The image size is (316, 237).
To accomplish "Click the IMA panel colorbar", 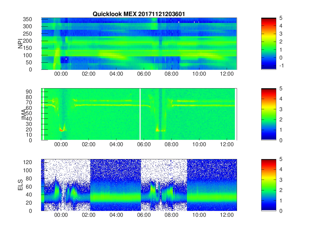I will tap(269, 114).
